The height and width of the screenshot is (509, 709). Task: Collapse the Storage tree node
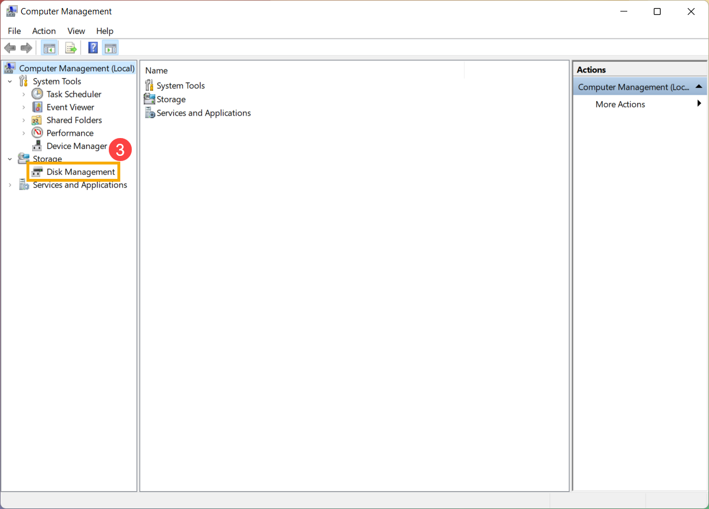pyautogui.click(x=10, y=159)
